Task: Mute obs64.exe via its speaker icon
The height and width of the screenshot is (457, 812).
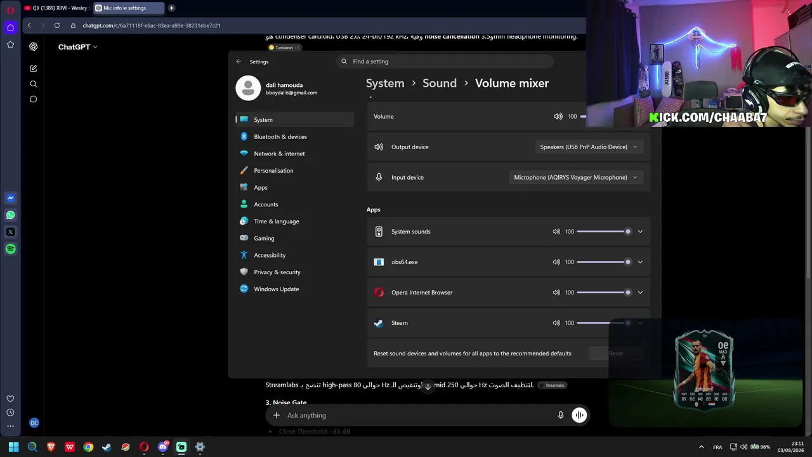Action: [x=556, y=262]
